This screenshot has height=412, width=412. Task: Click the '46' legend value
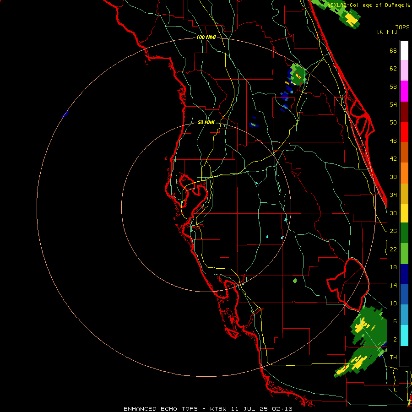tap(393, 141)
